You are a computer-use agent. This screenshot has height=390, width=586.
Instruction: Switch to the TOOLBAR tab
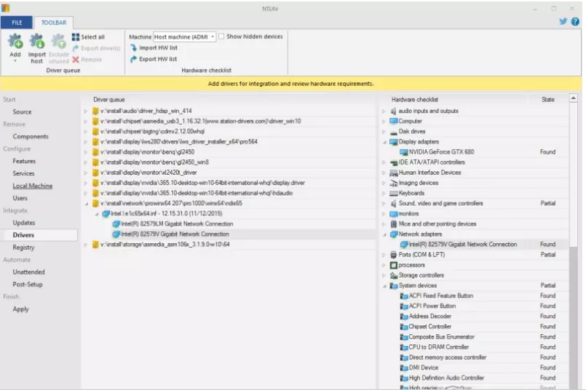(54, 23)
